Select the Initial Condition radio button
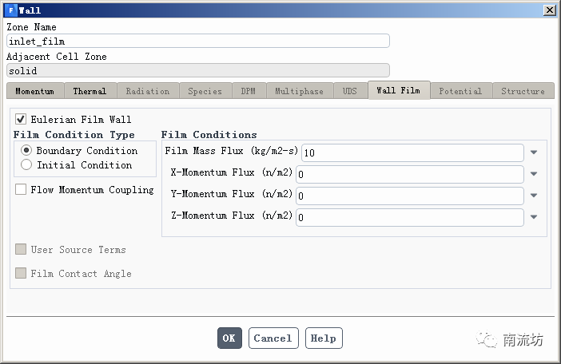 tap(26, 165)
